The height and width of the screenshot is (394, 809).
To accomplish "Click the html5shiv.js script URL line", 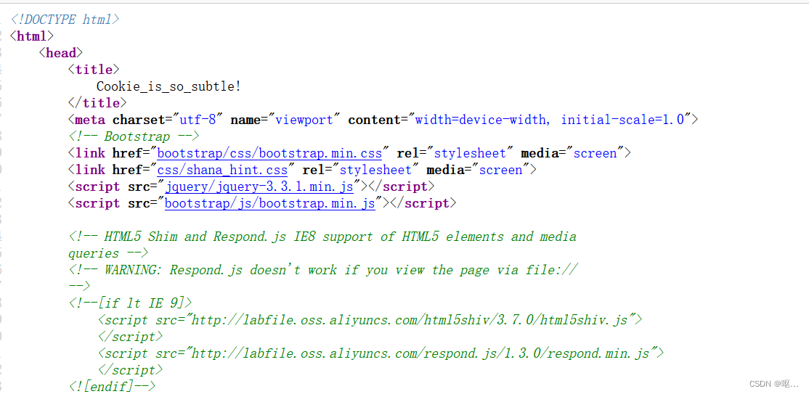I will click(x=370, y=320).
